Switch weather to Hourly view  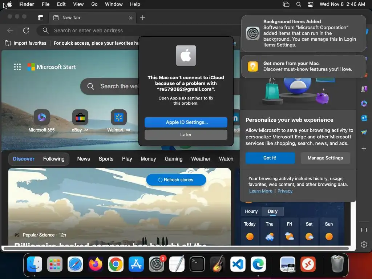(x=251, y=211)
